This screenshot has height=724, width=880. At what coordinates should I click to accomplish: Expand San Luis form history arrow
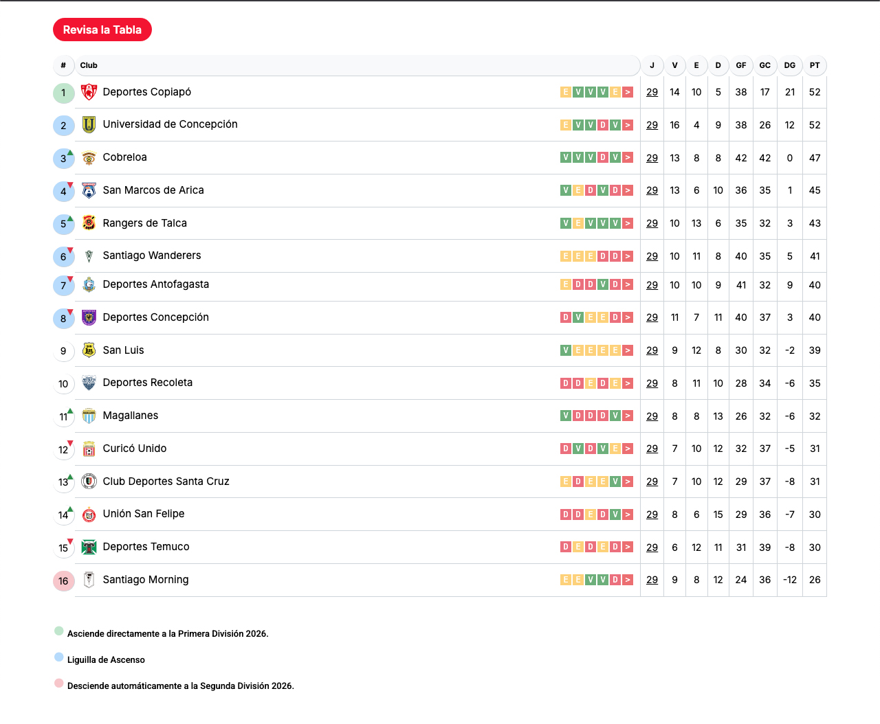coord(628,350)
